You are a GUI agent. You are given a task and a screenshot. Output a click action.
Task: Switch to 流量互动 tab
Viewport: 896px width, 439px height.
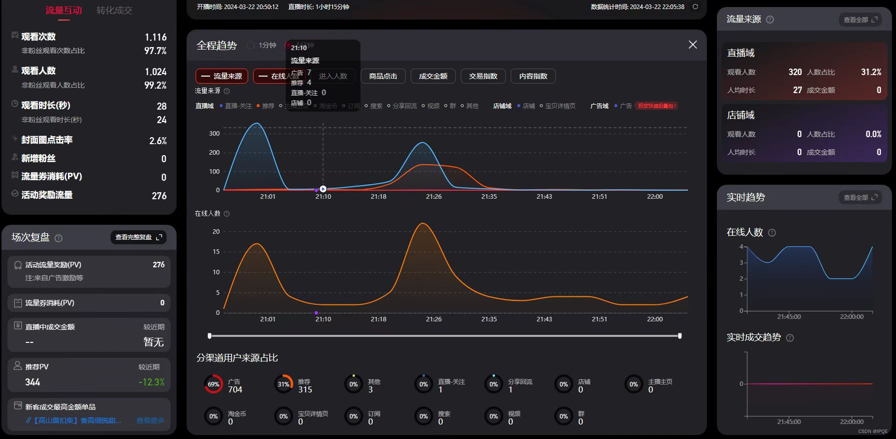click(64, 11)
